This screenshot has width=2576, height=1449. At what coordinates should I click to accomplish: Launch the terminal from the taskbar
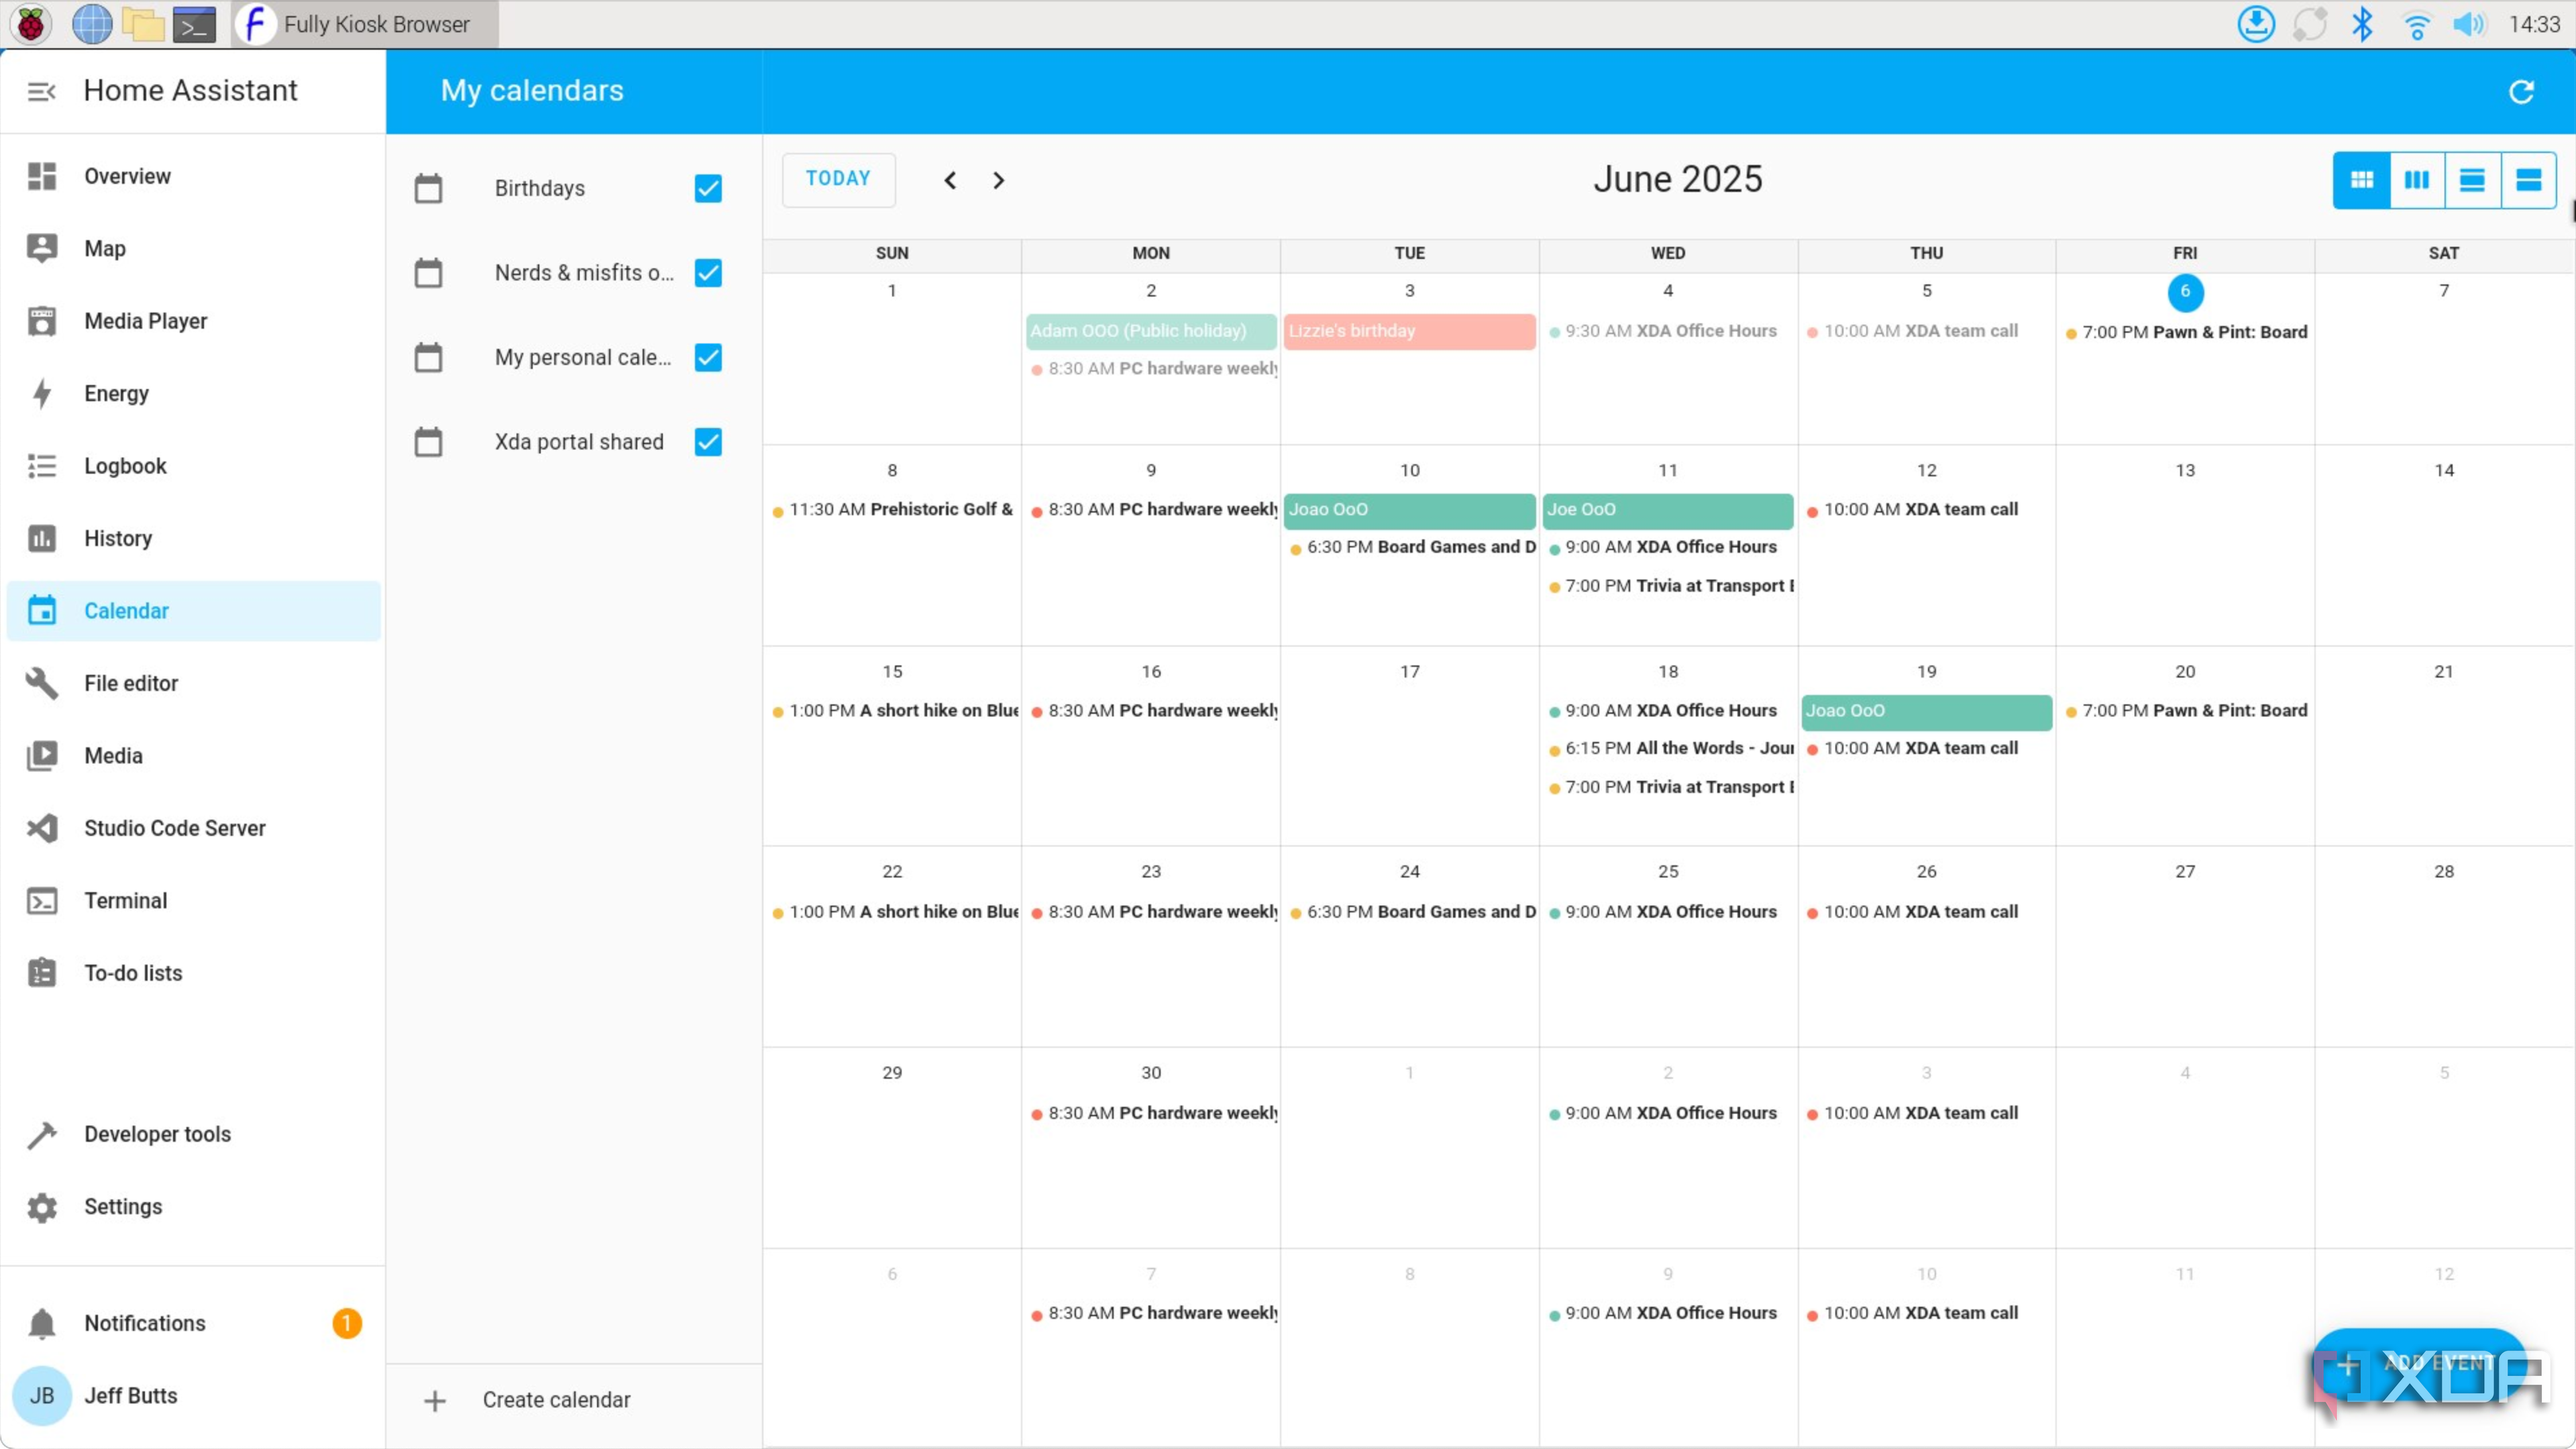[194, 24]
